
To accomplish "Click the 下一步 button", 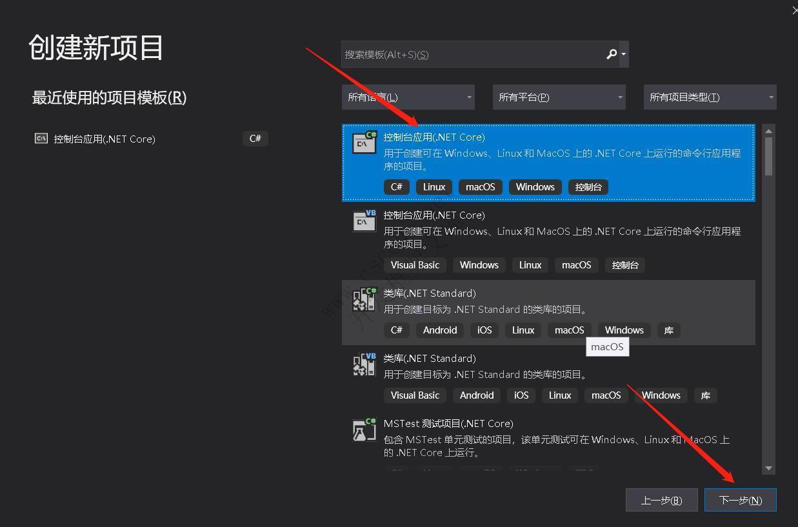I will tap(740, 499).
